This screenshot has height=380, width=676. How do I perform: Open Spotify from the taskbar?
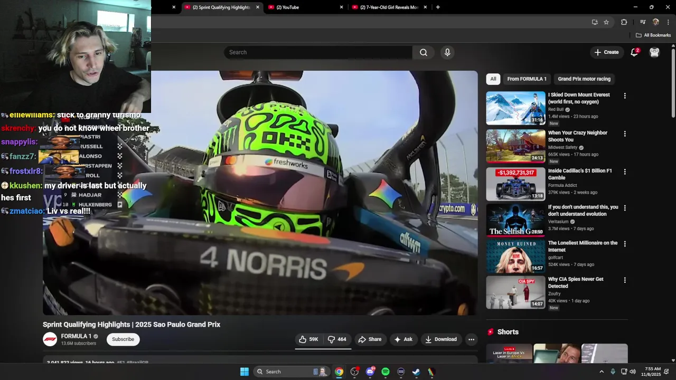click(386, 372)
